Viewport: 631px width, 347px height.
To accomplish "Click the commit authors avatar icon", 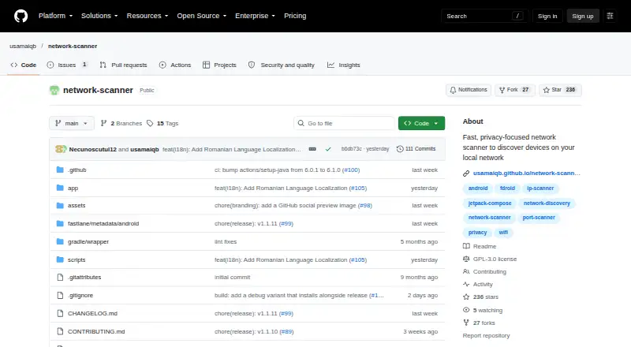I will coord(61,149).
